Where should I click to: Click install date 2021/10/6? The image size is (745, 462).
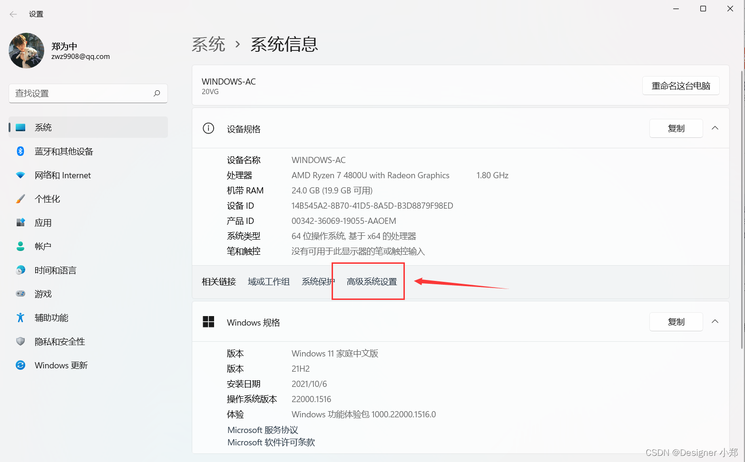[x=309, y=384]
